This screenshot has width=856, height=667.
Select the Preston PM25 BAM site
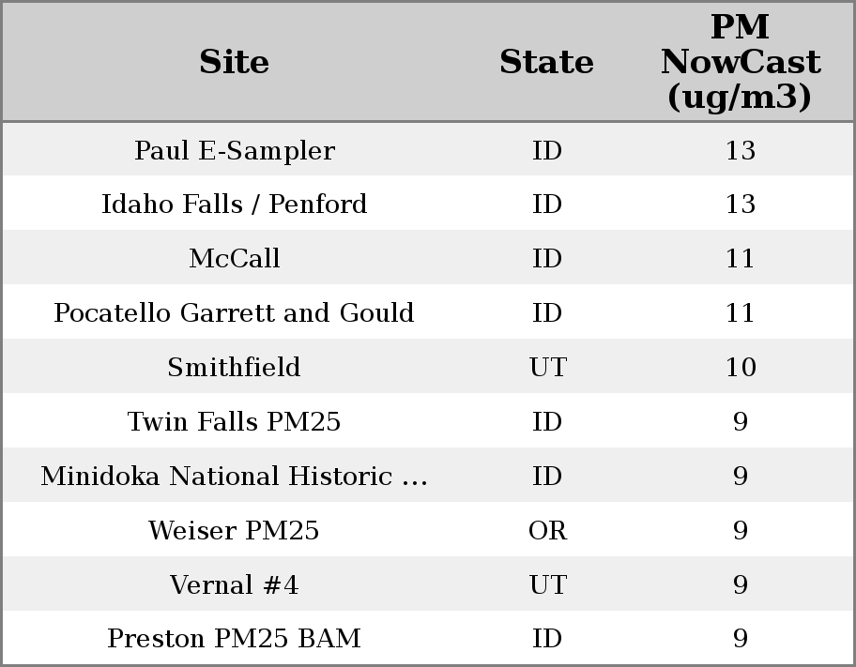click(x=235, y=639)
